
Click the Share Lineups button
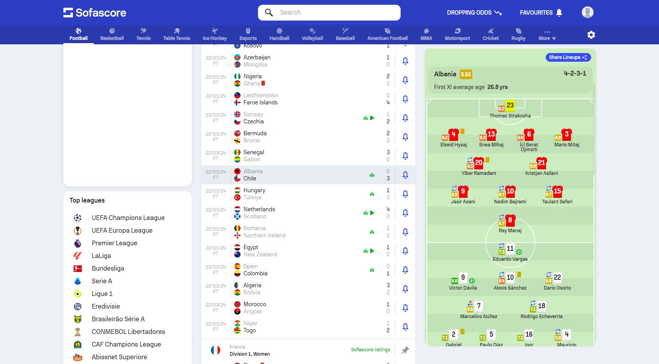point(568,57)
